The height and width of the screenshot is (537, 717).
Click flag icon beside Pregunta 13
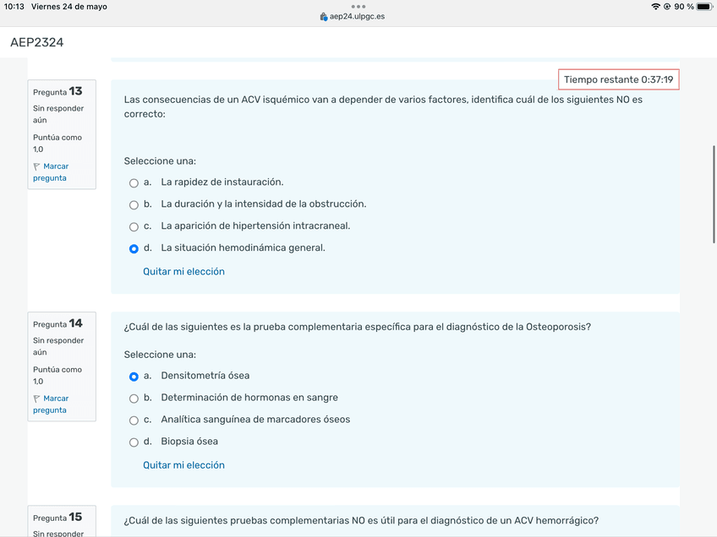point(36,166)
